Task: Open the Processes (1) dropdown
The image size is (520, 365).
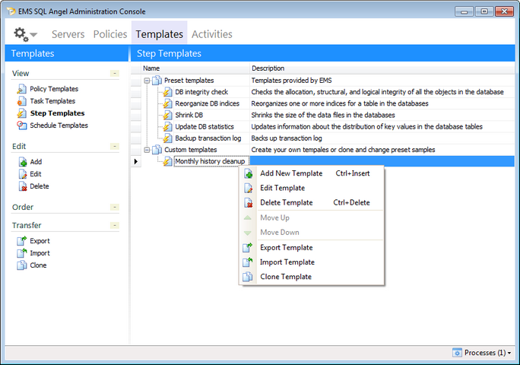Action: pos(509,353)
